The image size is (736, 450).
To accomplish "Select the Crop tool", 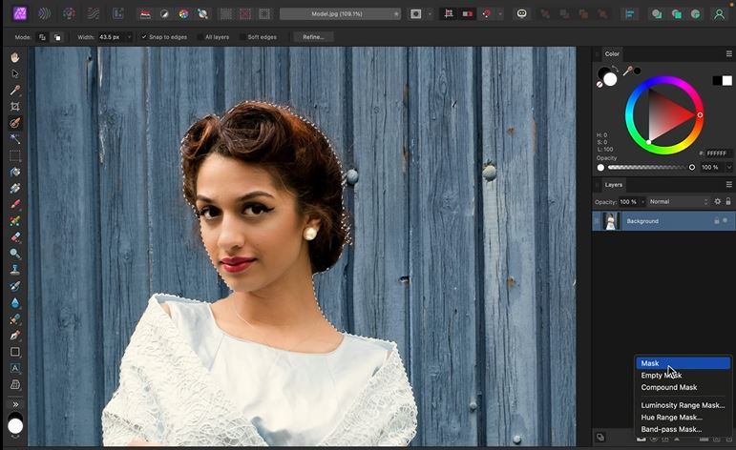I will pos(15,107).
